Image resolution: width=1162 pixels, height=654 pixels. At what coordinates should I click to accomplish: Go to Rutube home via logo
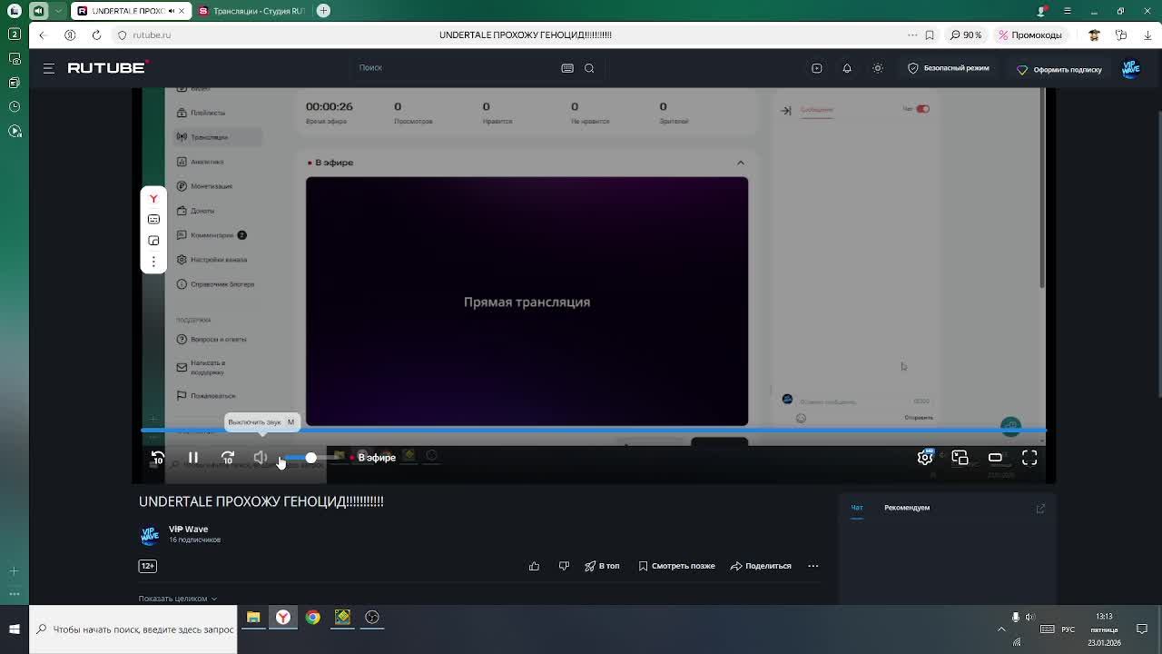(x=108, y=67)
